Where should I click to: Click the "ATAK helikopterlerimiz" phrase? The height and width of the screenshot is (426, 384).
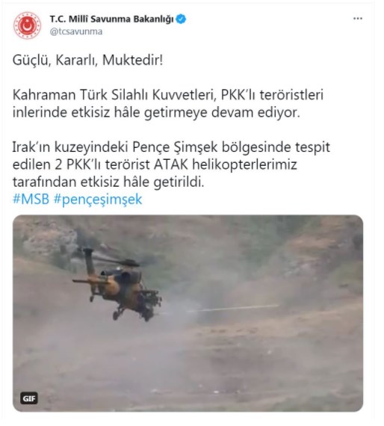226,164
